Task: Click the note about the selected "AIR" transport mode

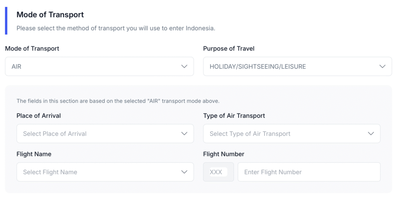Action: coord(118,101)
